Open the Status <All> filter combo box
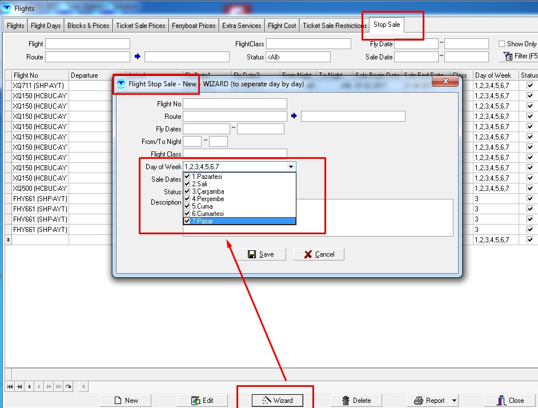The image size is (538, 408). coord(298,57)
